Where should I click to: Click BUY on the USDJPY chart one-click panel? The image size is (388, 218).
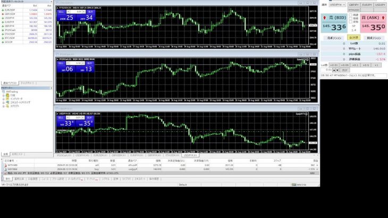[x=88, y=117]
